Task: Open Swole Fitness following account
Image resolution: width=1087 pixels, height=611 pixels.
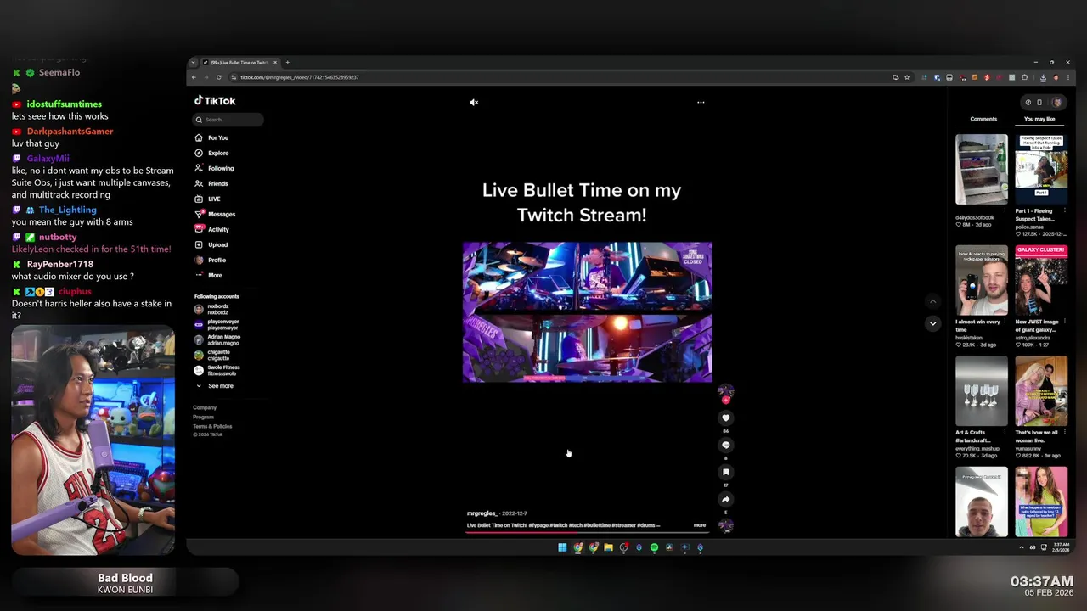Action: (x=217, y=370)
